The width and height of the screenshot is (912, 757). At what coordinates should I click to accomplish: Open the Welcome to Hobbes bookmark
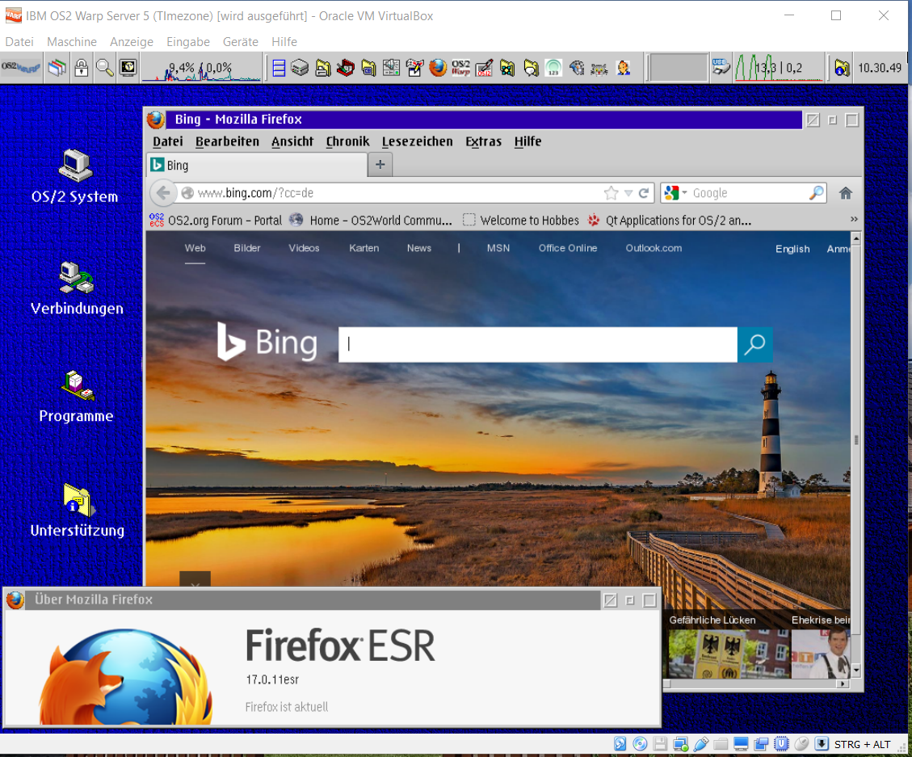(521, 221)
